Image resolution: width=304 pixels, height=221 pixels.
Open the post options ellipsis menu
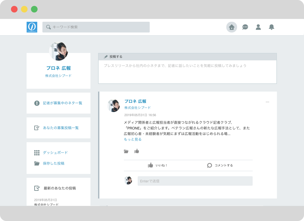(267, 102)
